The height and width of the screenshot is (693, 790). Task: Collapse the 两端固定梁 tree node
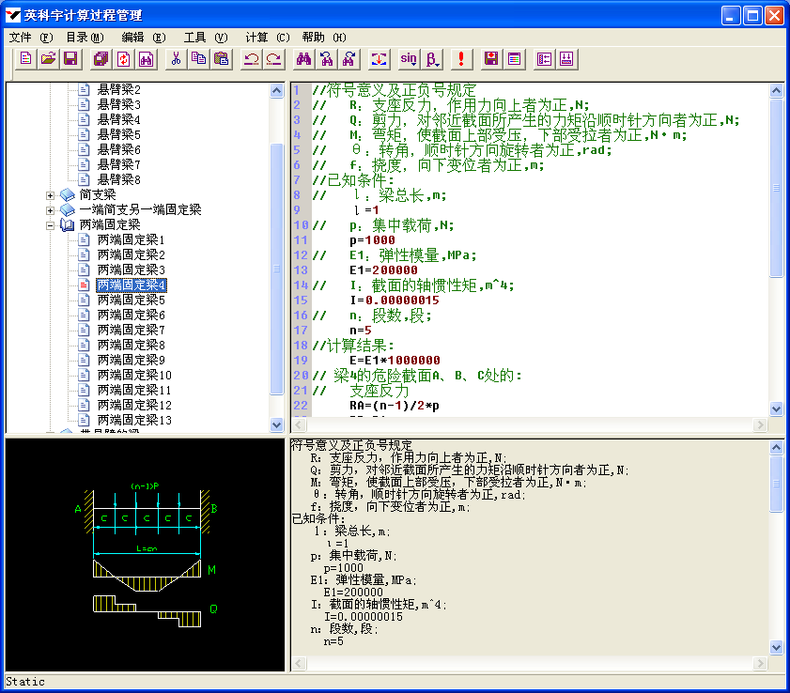pos(51,224)
